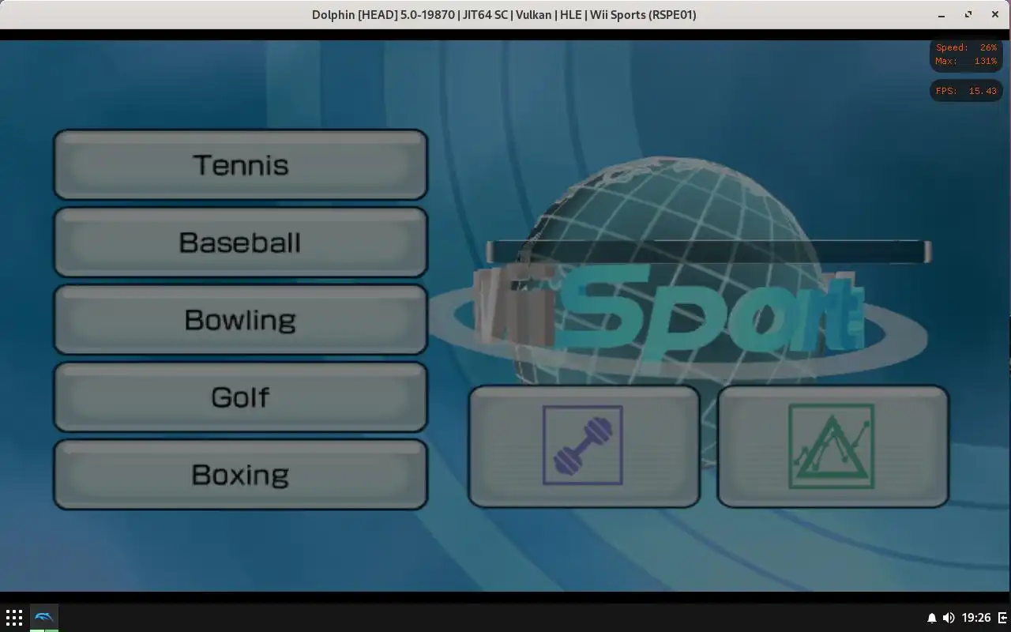Click the 19:26 clock
Screen dimensions: 1011x632
point(977,618)
